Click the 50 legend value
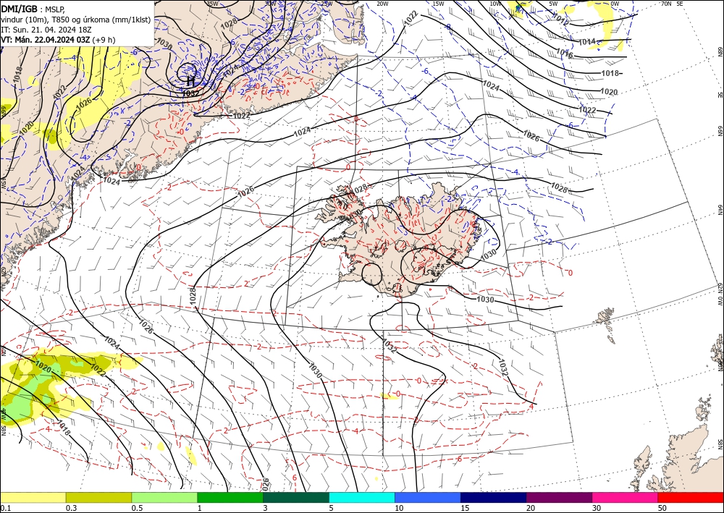This screenshot has width=724, height=513. [x=662, y=508]
